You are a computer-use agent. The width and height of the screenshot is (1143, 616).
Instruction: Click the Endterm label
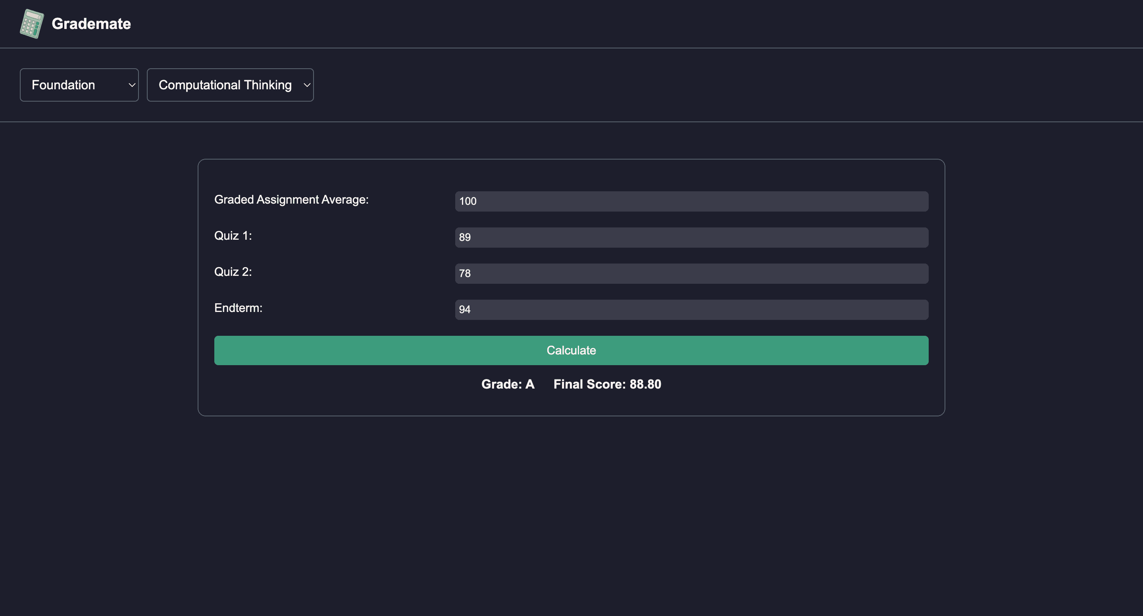[238, 307]
